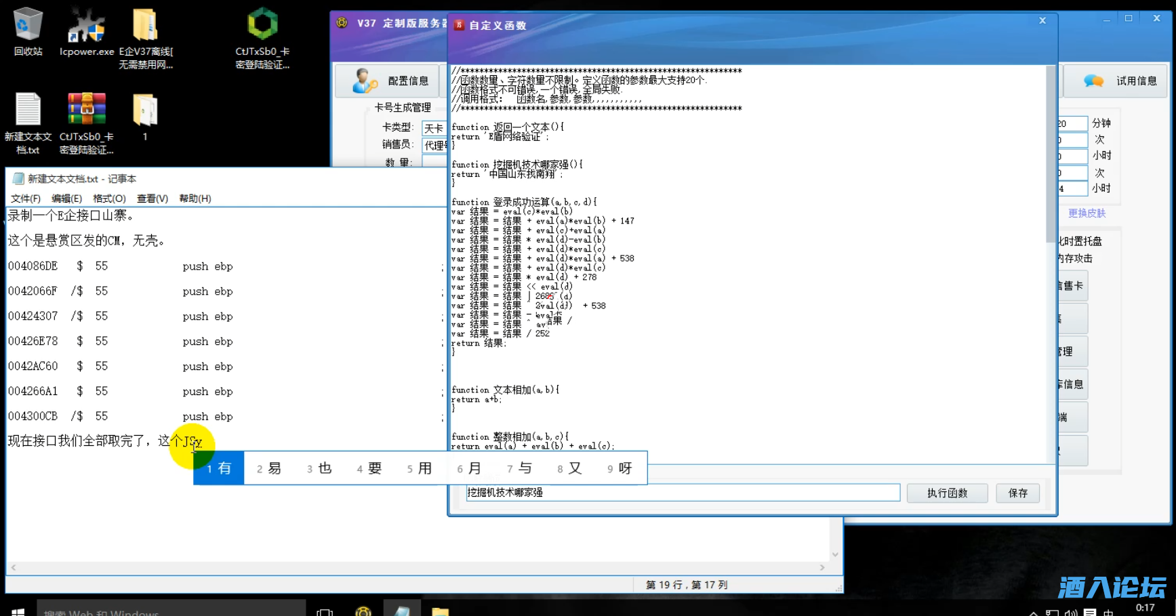
Task: Open the 格式(O) menu in Notepad
Action: click(109, 199)
